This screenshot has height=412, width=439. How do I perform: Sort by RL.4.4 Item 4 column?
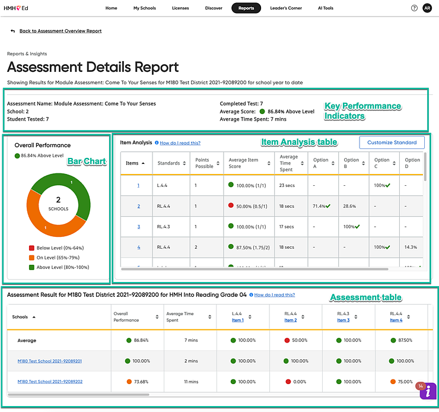tap(409, 317)
